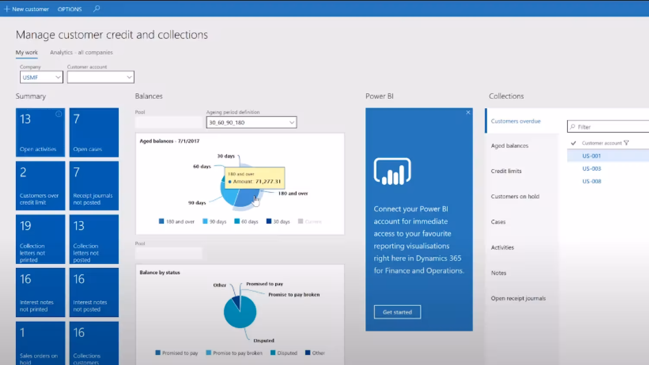Open the Company dropdown showing USMF
Screen dimensions: 649x365
(x=41, y=77)
